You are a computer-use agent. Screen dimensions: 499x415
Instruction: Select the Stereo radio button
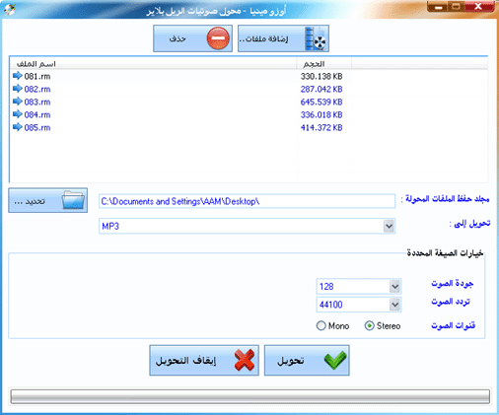[x=369, y=325]
